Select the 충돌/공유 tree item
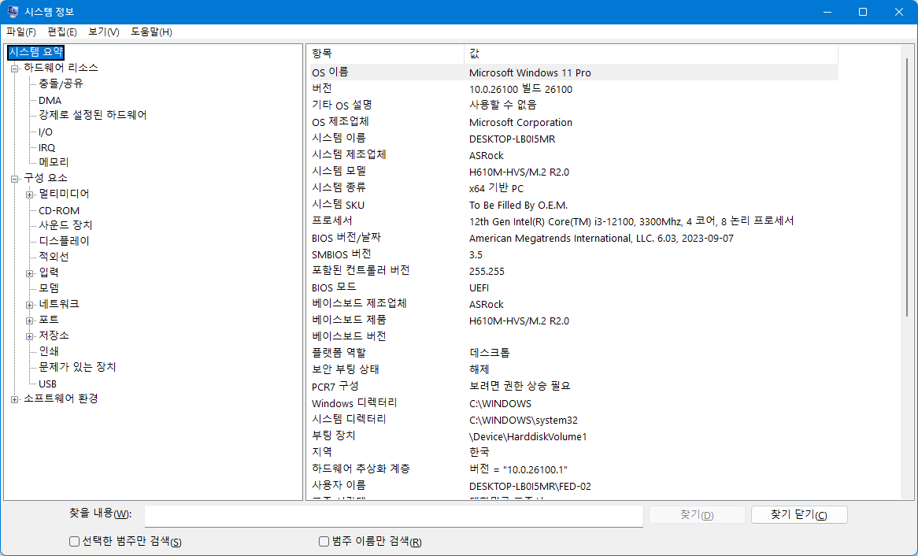 [x=61, y=83]
